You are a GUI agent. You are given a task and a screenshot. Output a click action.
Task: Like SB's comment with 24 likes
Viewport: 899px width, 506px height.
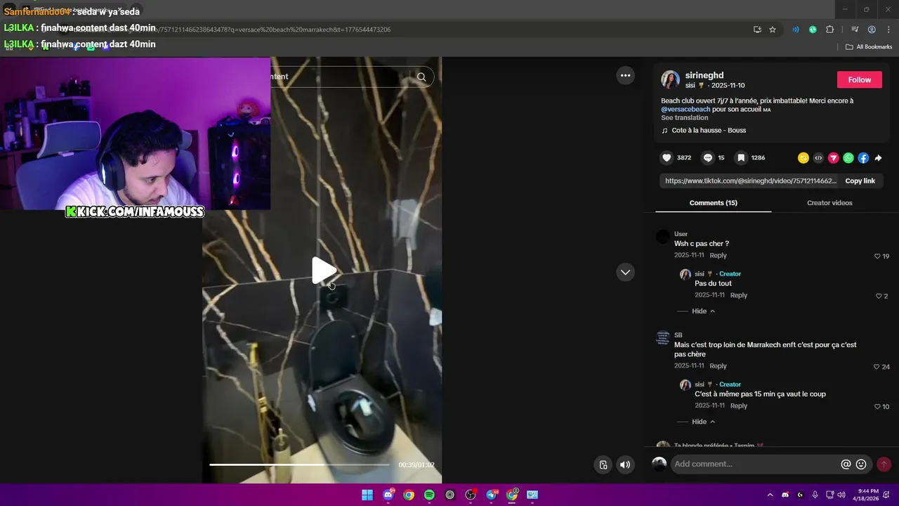877,367
